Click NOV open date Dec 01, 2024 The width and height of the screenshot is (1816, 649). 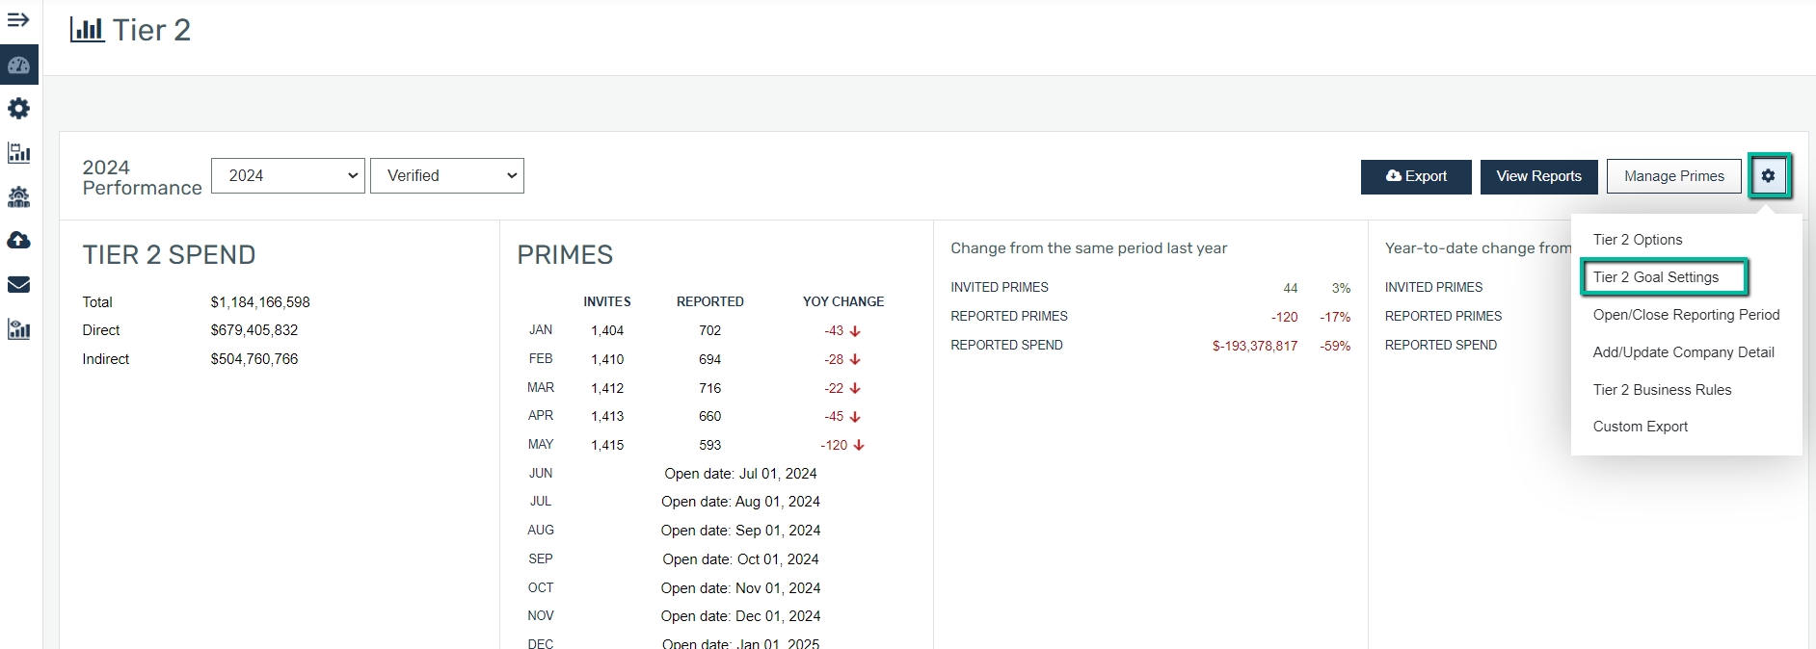[740, 616]
